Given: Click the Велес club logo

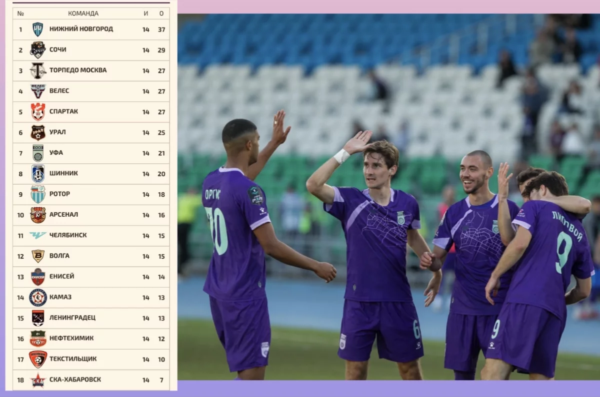Looking at the screenshot, I should pos(37,91).
